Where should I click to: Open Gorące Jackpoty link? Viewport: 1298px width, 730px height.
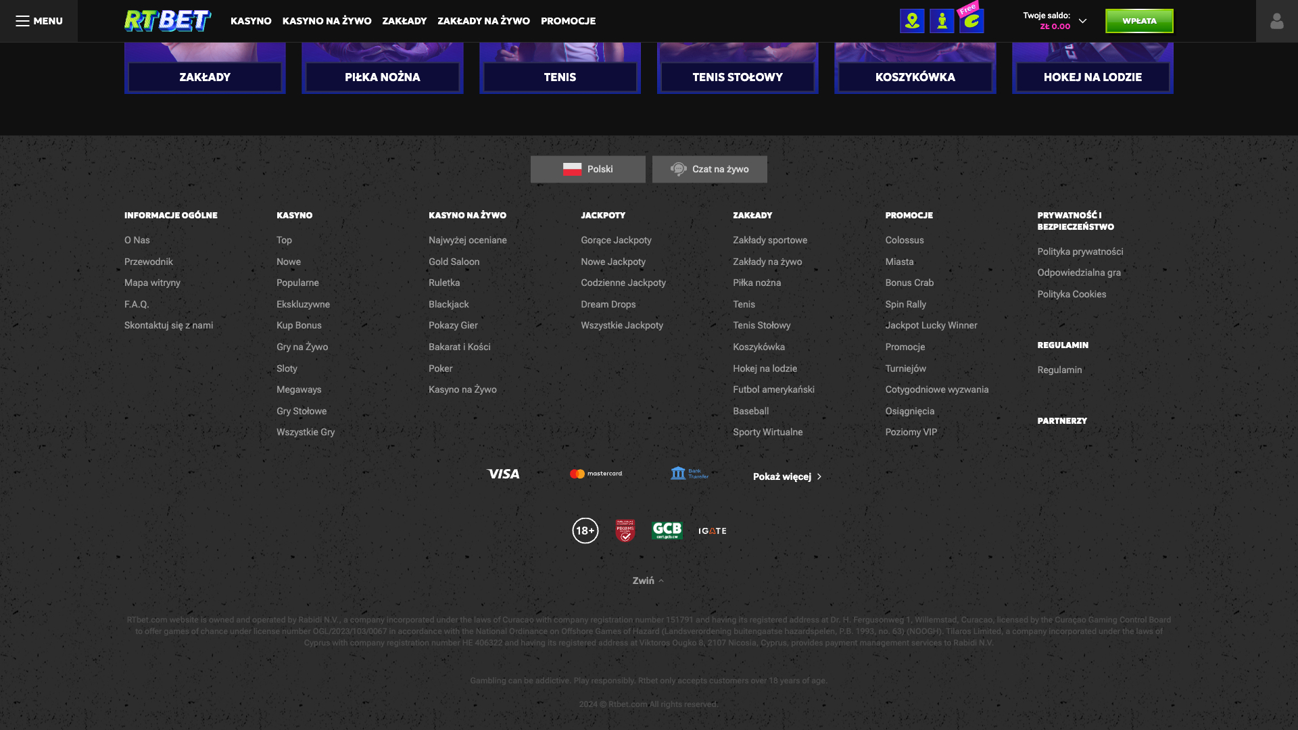point(616,240)
